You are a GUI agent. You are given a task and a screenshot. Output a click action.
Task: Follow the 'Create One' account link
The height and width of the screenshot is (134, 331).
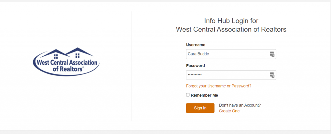coord(229,111)
